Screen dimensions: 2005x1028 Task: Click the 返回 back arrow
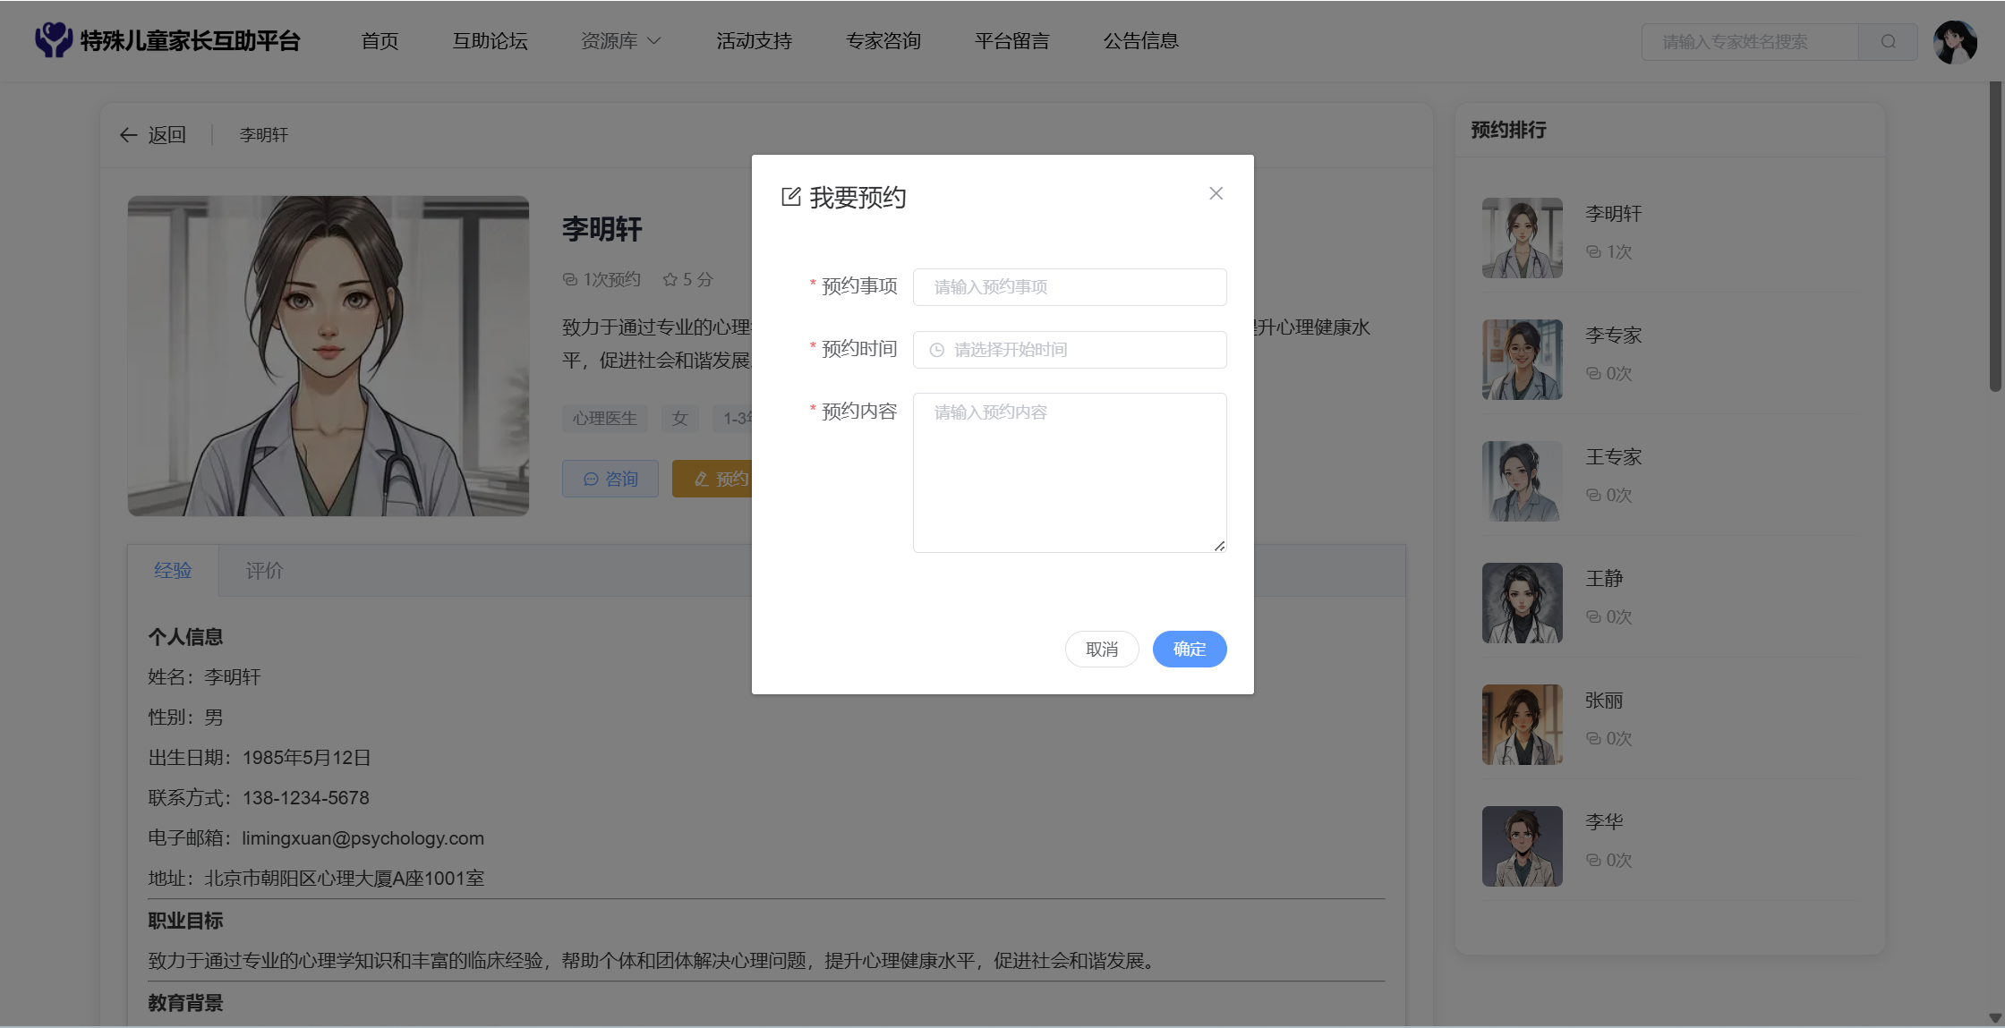(129, 135)
